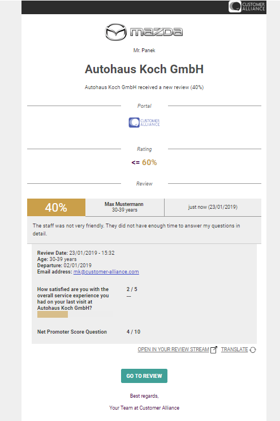
Task: Click the GO TO REVIEW button
Action: point(144,376)
